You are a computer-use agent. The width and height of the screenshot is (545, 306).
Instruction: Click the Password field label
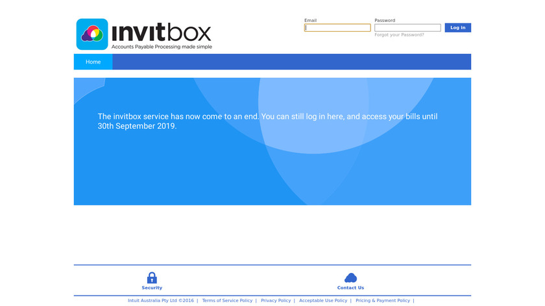(384, 21)
